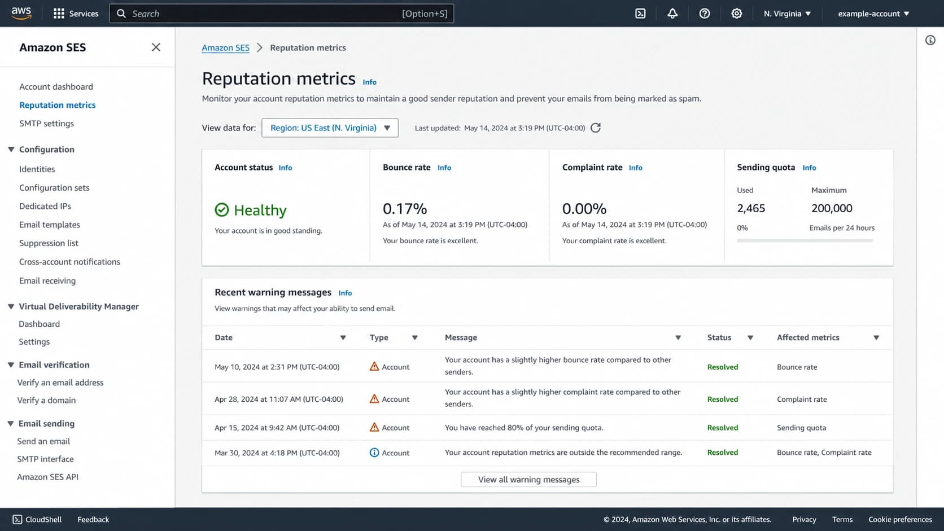Image resolution: width=944 pixels, height=531 pixels.
Task: Launch CloudShell from top bar icon
Action: (x=640, y=14)
